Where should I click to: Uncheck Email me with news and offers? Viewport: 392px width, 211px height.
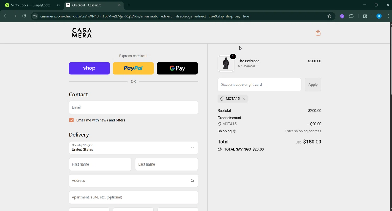click(71, 120)
